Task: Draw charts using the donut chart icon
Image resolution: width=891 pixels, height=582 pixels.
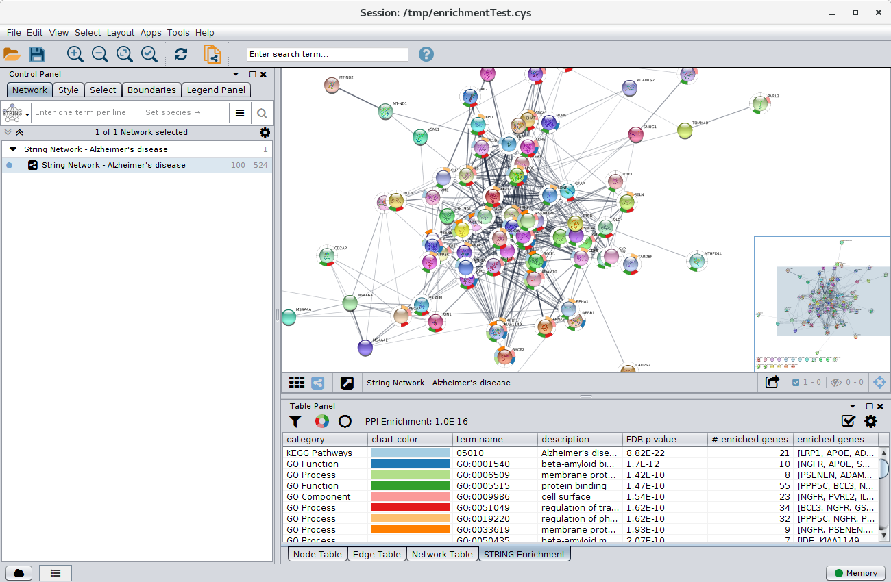Action: pos(321,422)
